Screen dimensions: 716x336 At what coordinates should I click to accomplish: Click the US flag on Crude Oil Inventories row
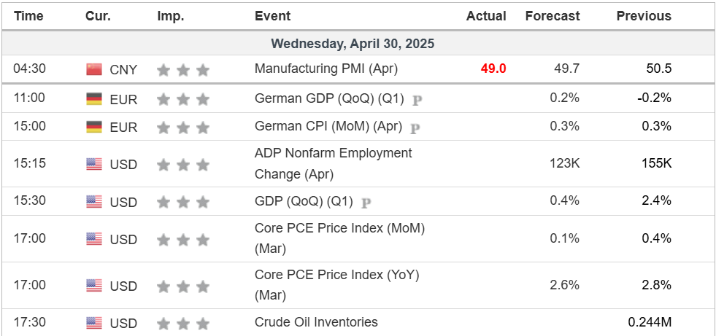point(94,322)
